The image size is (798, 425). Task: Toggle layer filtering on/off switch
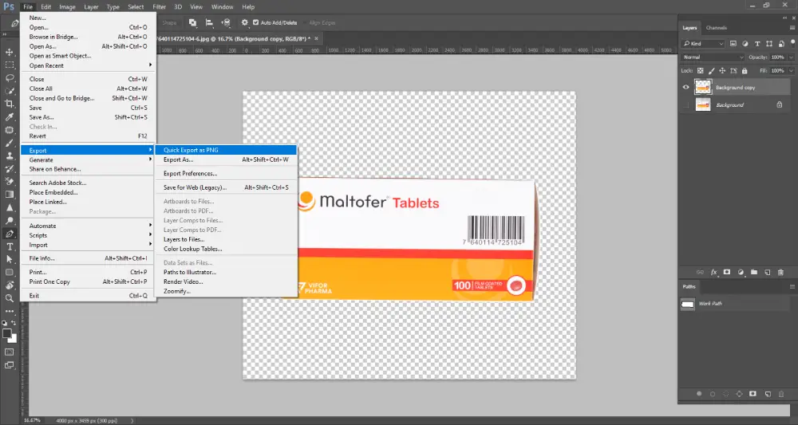(793, 44)
